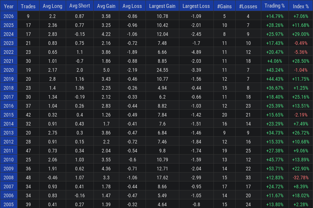Click the +10.68% index value

click(301, 142)
